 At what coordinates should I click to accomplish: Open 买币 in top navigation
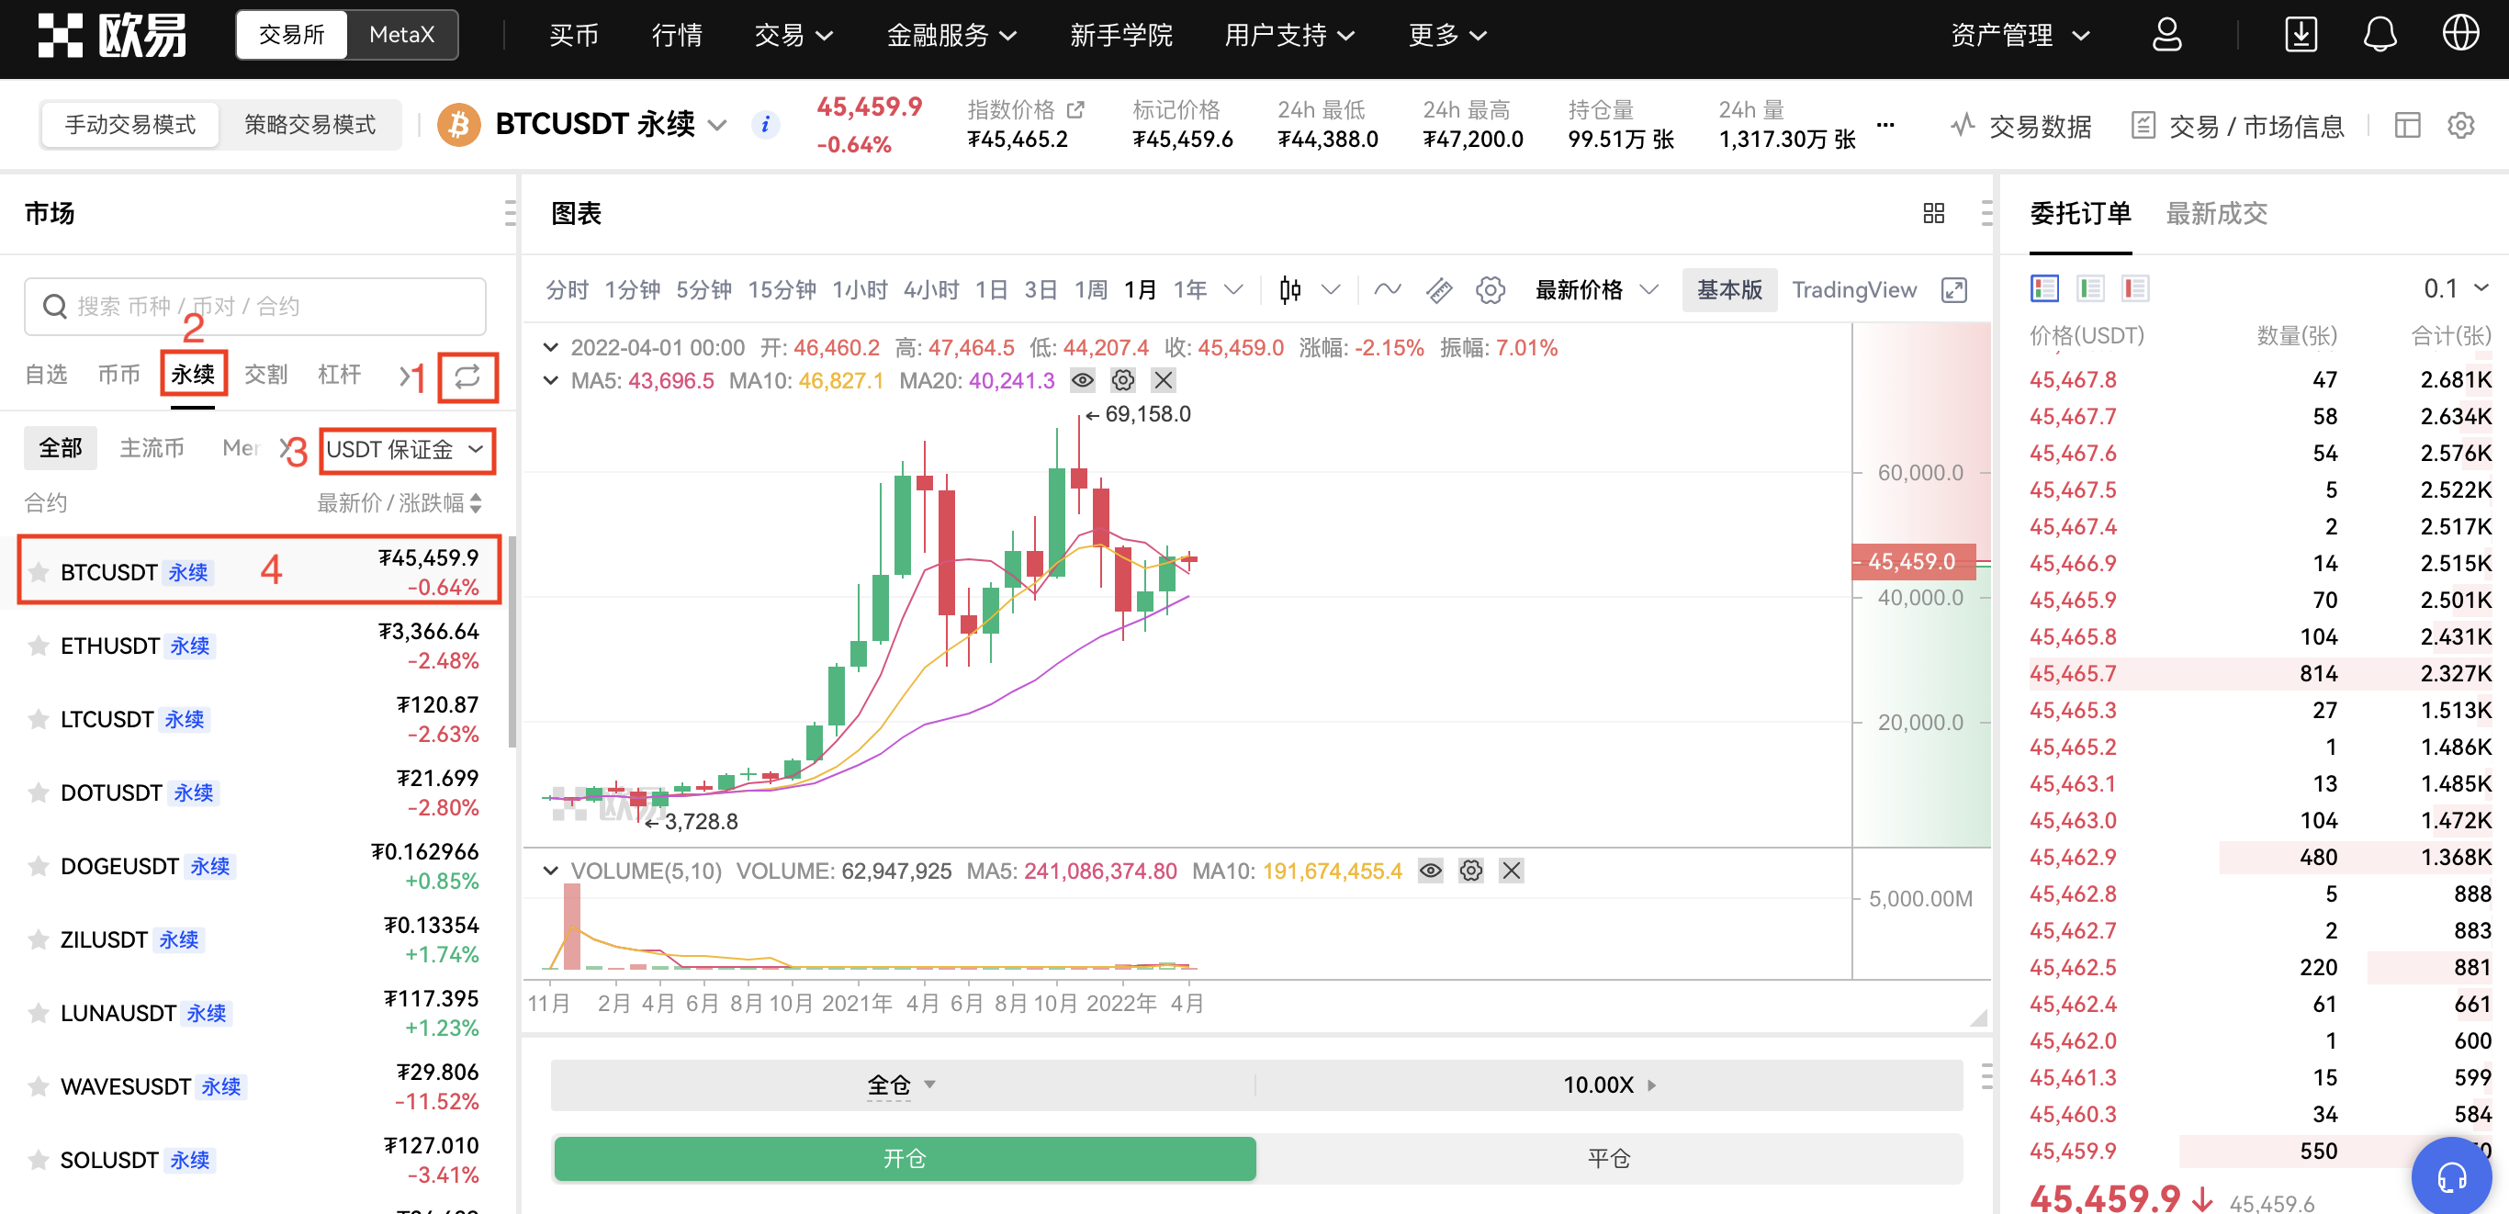coord(574,35)
